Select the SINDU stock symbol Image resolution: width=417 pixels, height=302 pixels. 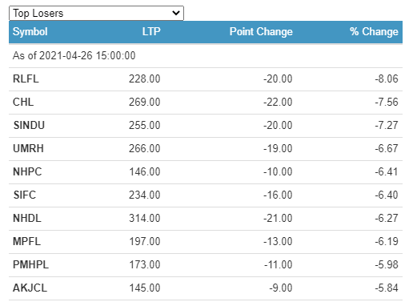click(29, 126)
